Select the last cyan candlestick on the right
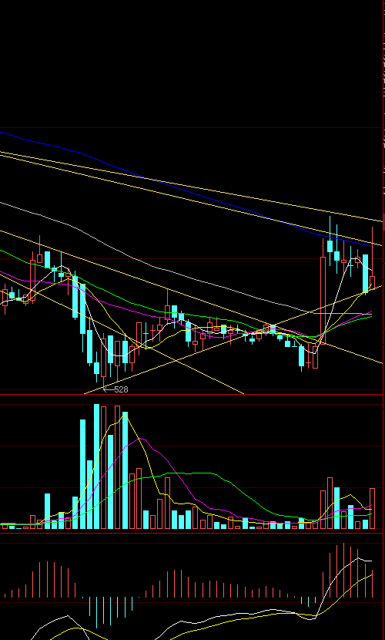This screenshot has width=385, height=640. point(366,274)
